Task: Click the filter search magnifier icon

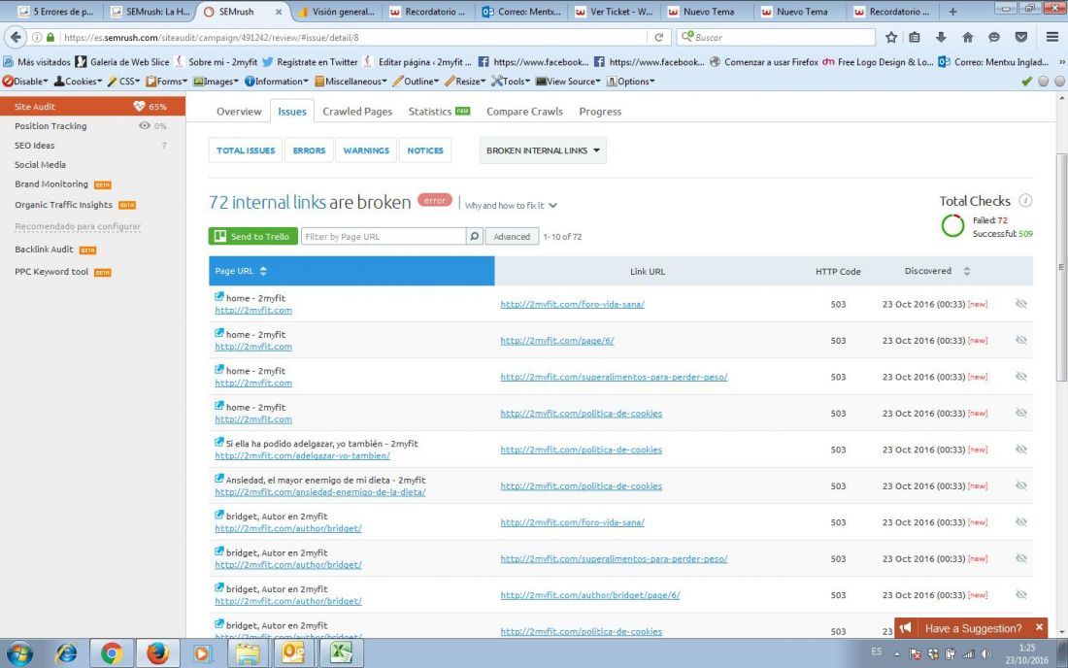Action: [x=475, y=236]
